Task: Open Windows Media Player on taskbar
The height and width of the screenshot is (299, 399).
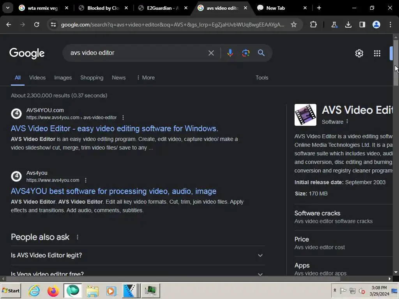Action: click(x=111, y=290)
